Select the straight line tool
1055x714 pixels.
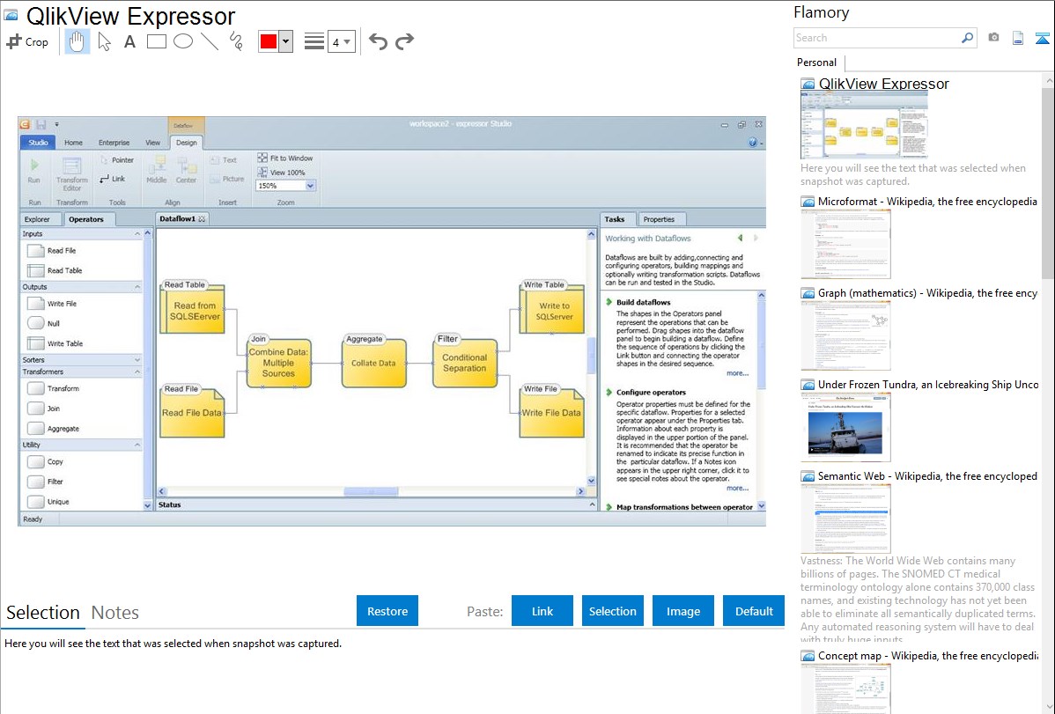tap(210, 41)
